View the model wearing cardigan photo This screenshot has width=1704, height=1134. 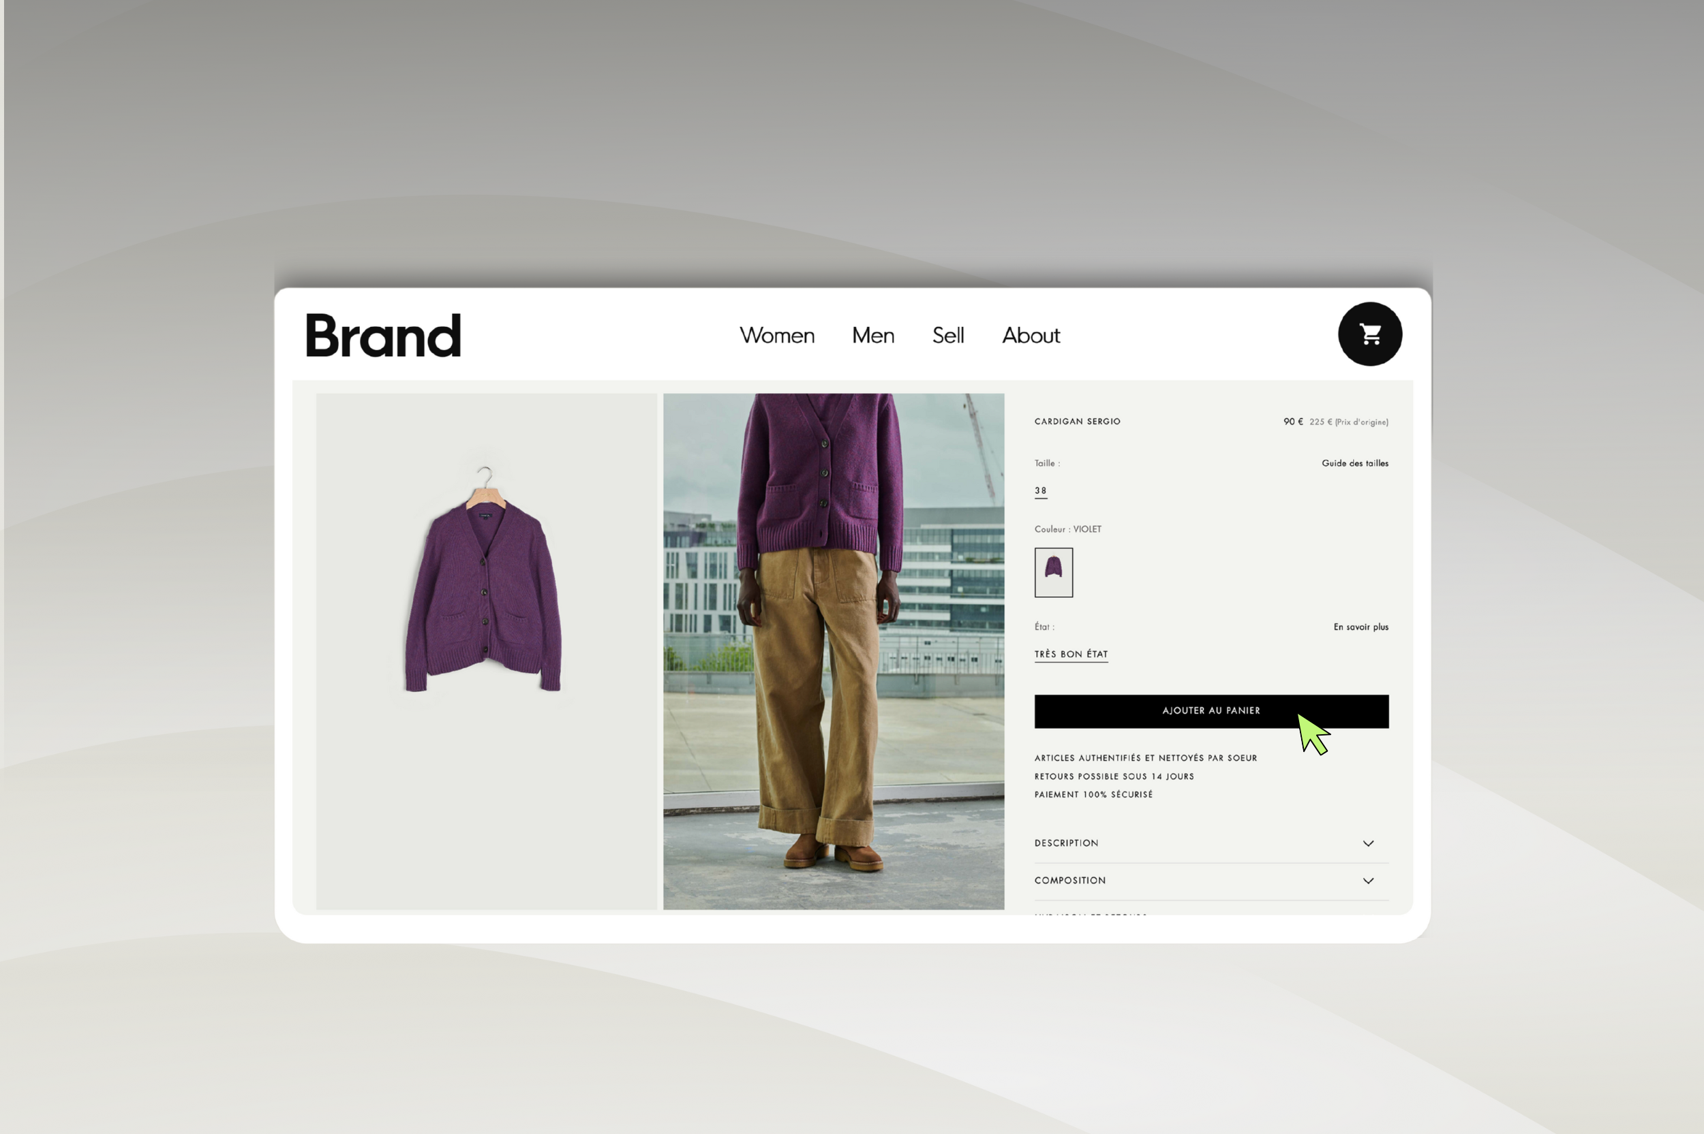(833, 651)
